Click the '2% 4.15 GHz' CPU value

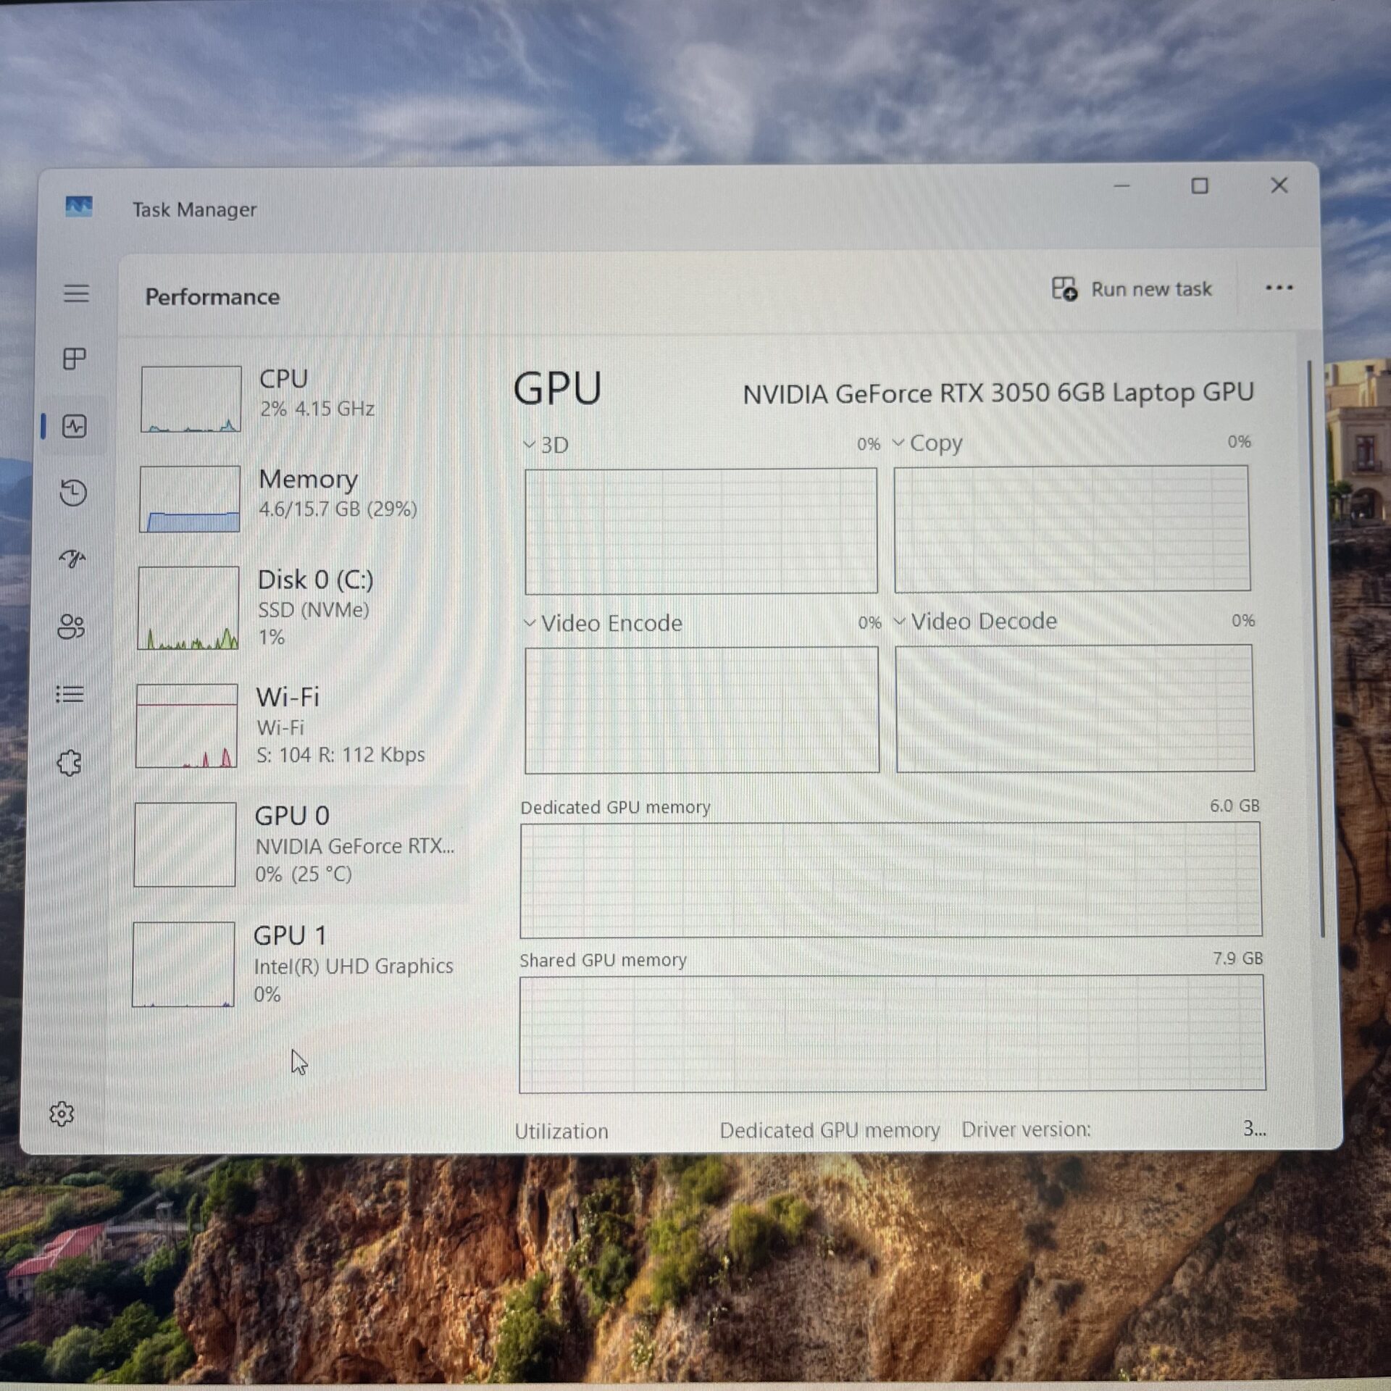point(317,409)
